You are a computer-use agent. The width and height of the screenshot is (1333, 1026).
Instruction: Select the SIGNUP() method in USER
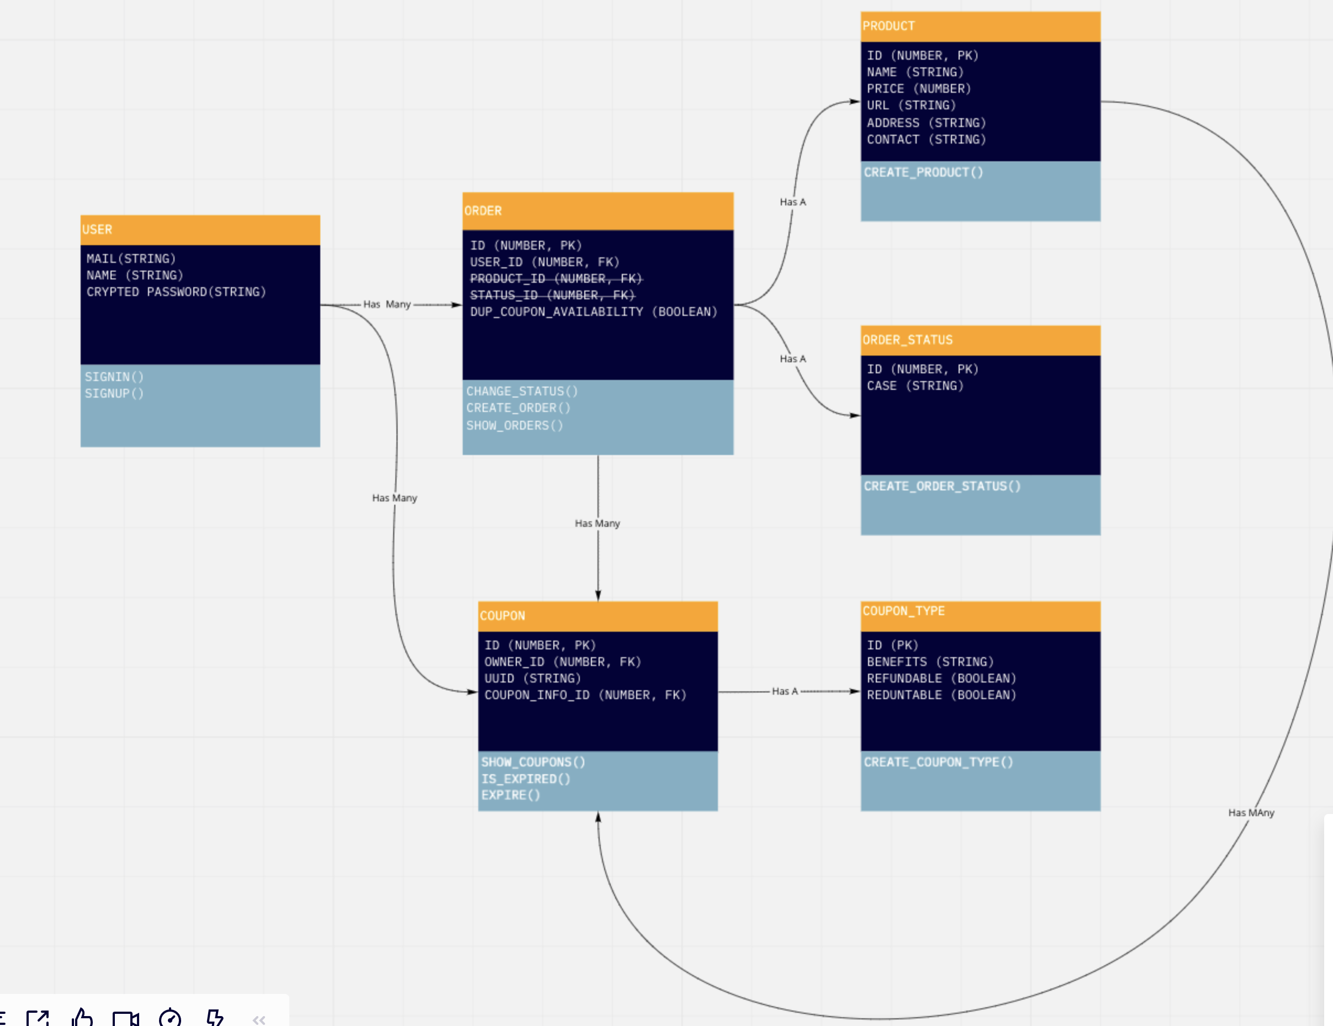point(114,394)
